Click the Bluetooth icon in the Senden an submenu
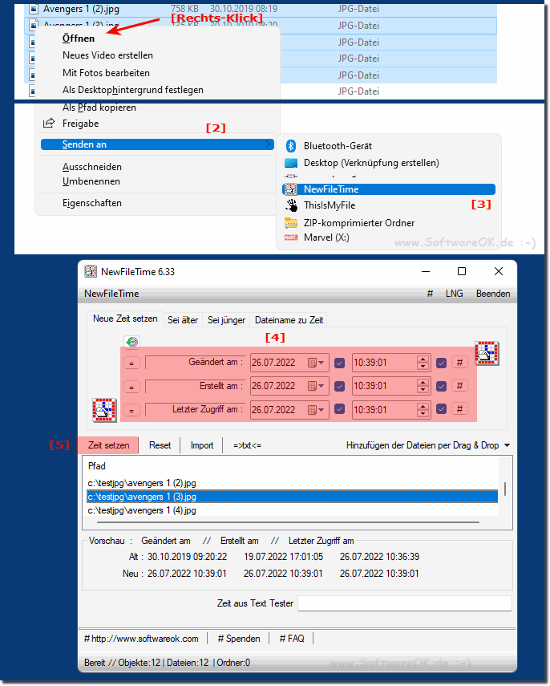The image size is (550, 686). click(291, 146)
